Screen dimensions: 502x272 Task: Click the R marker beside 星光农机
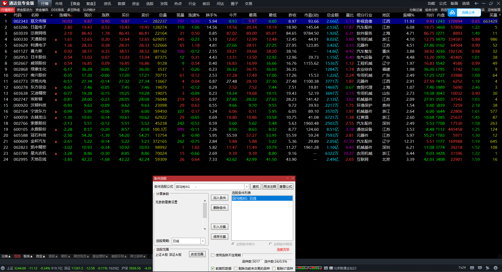pyautogui.click(x=56, y=154)
